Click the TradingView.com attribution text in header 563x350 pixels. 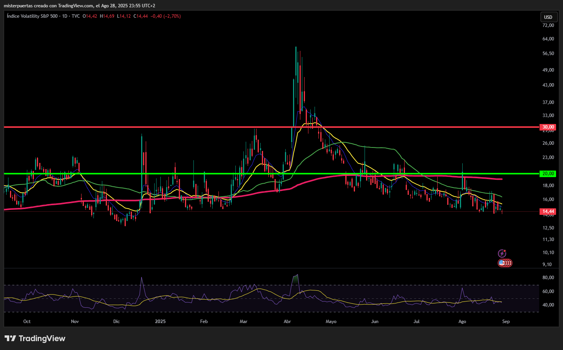click(x=75, y=6)
